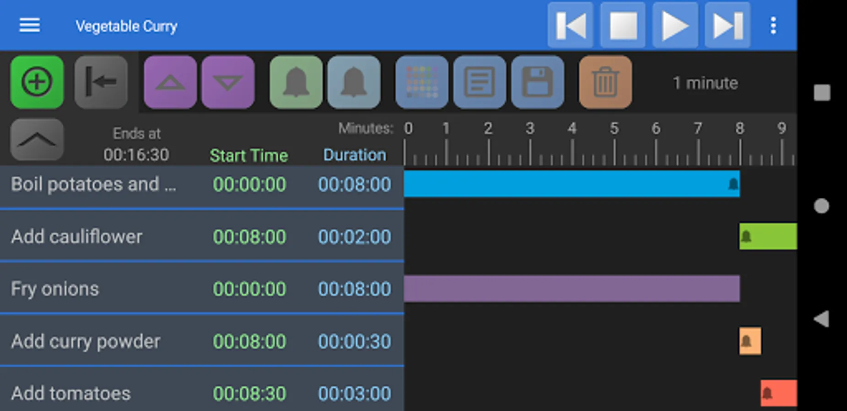Save with the floppy disk icon
The height and width of the screenshot is (411, 847).
(x=537, y=82)
